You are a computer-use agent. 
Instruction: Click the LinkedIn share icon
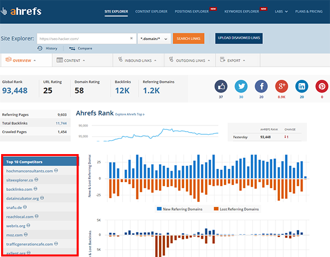(300, 86)
